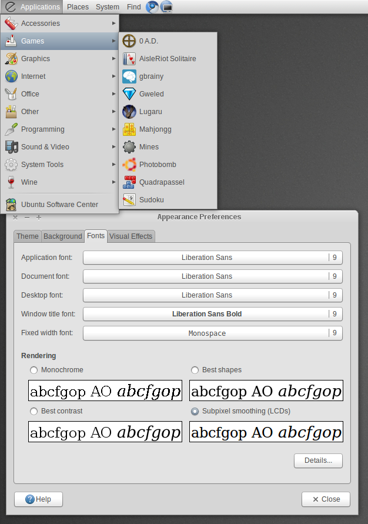368x524 pixels.
Task: Click the Office pencil cup icon
Action: [11, 94]
